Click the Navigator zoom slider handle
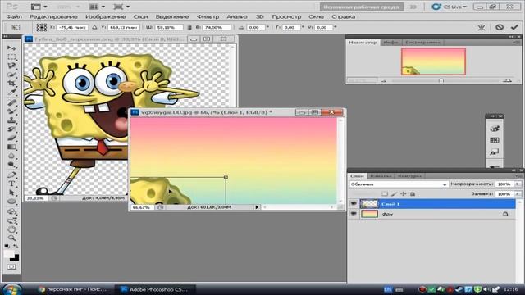Viewport: 525px width, 295px height. 441,80
